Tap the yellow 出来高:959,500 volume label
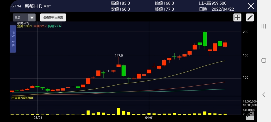 pyautogui.click(x=22, y=98)
